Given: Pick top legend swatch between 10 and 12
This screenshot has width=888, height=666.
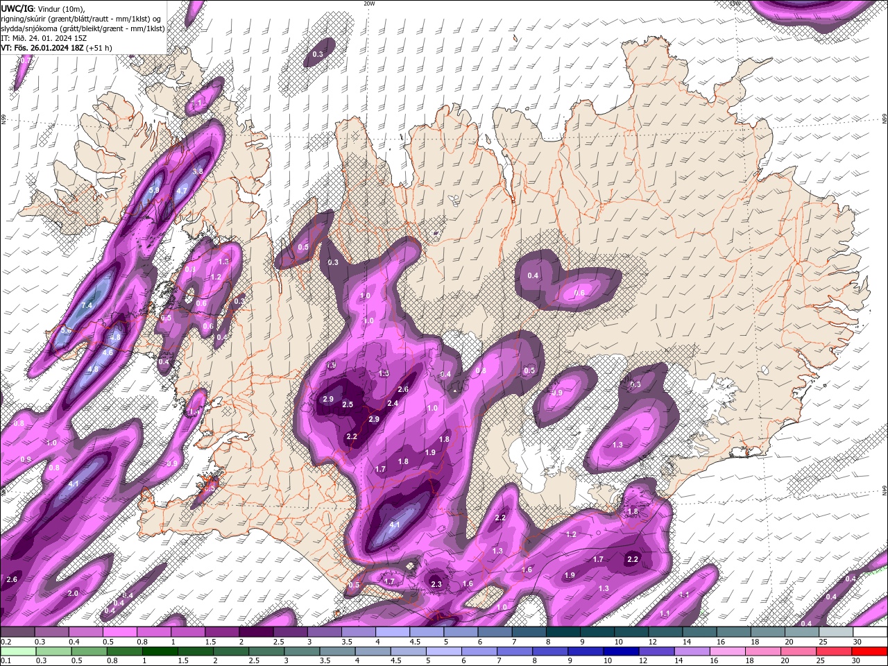Looking at the screenshot, I should coord(632,632).
